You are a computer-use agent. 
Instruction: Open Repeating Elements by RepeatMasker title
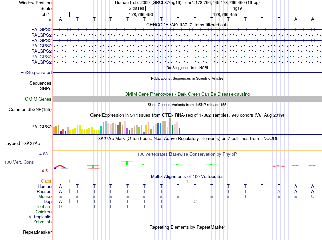pyautogui.click(x=187, y=227)
